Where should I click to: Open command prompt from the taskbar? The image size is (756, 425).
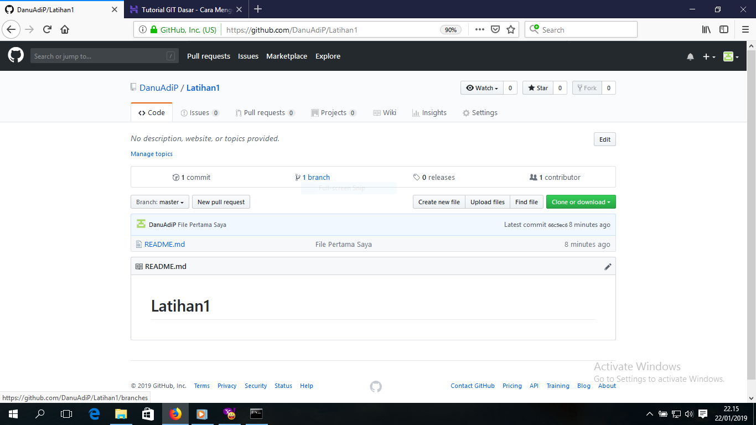[256, 413]
